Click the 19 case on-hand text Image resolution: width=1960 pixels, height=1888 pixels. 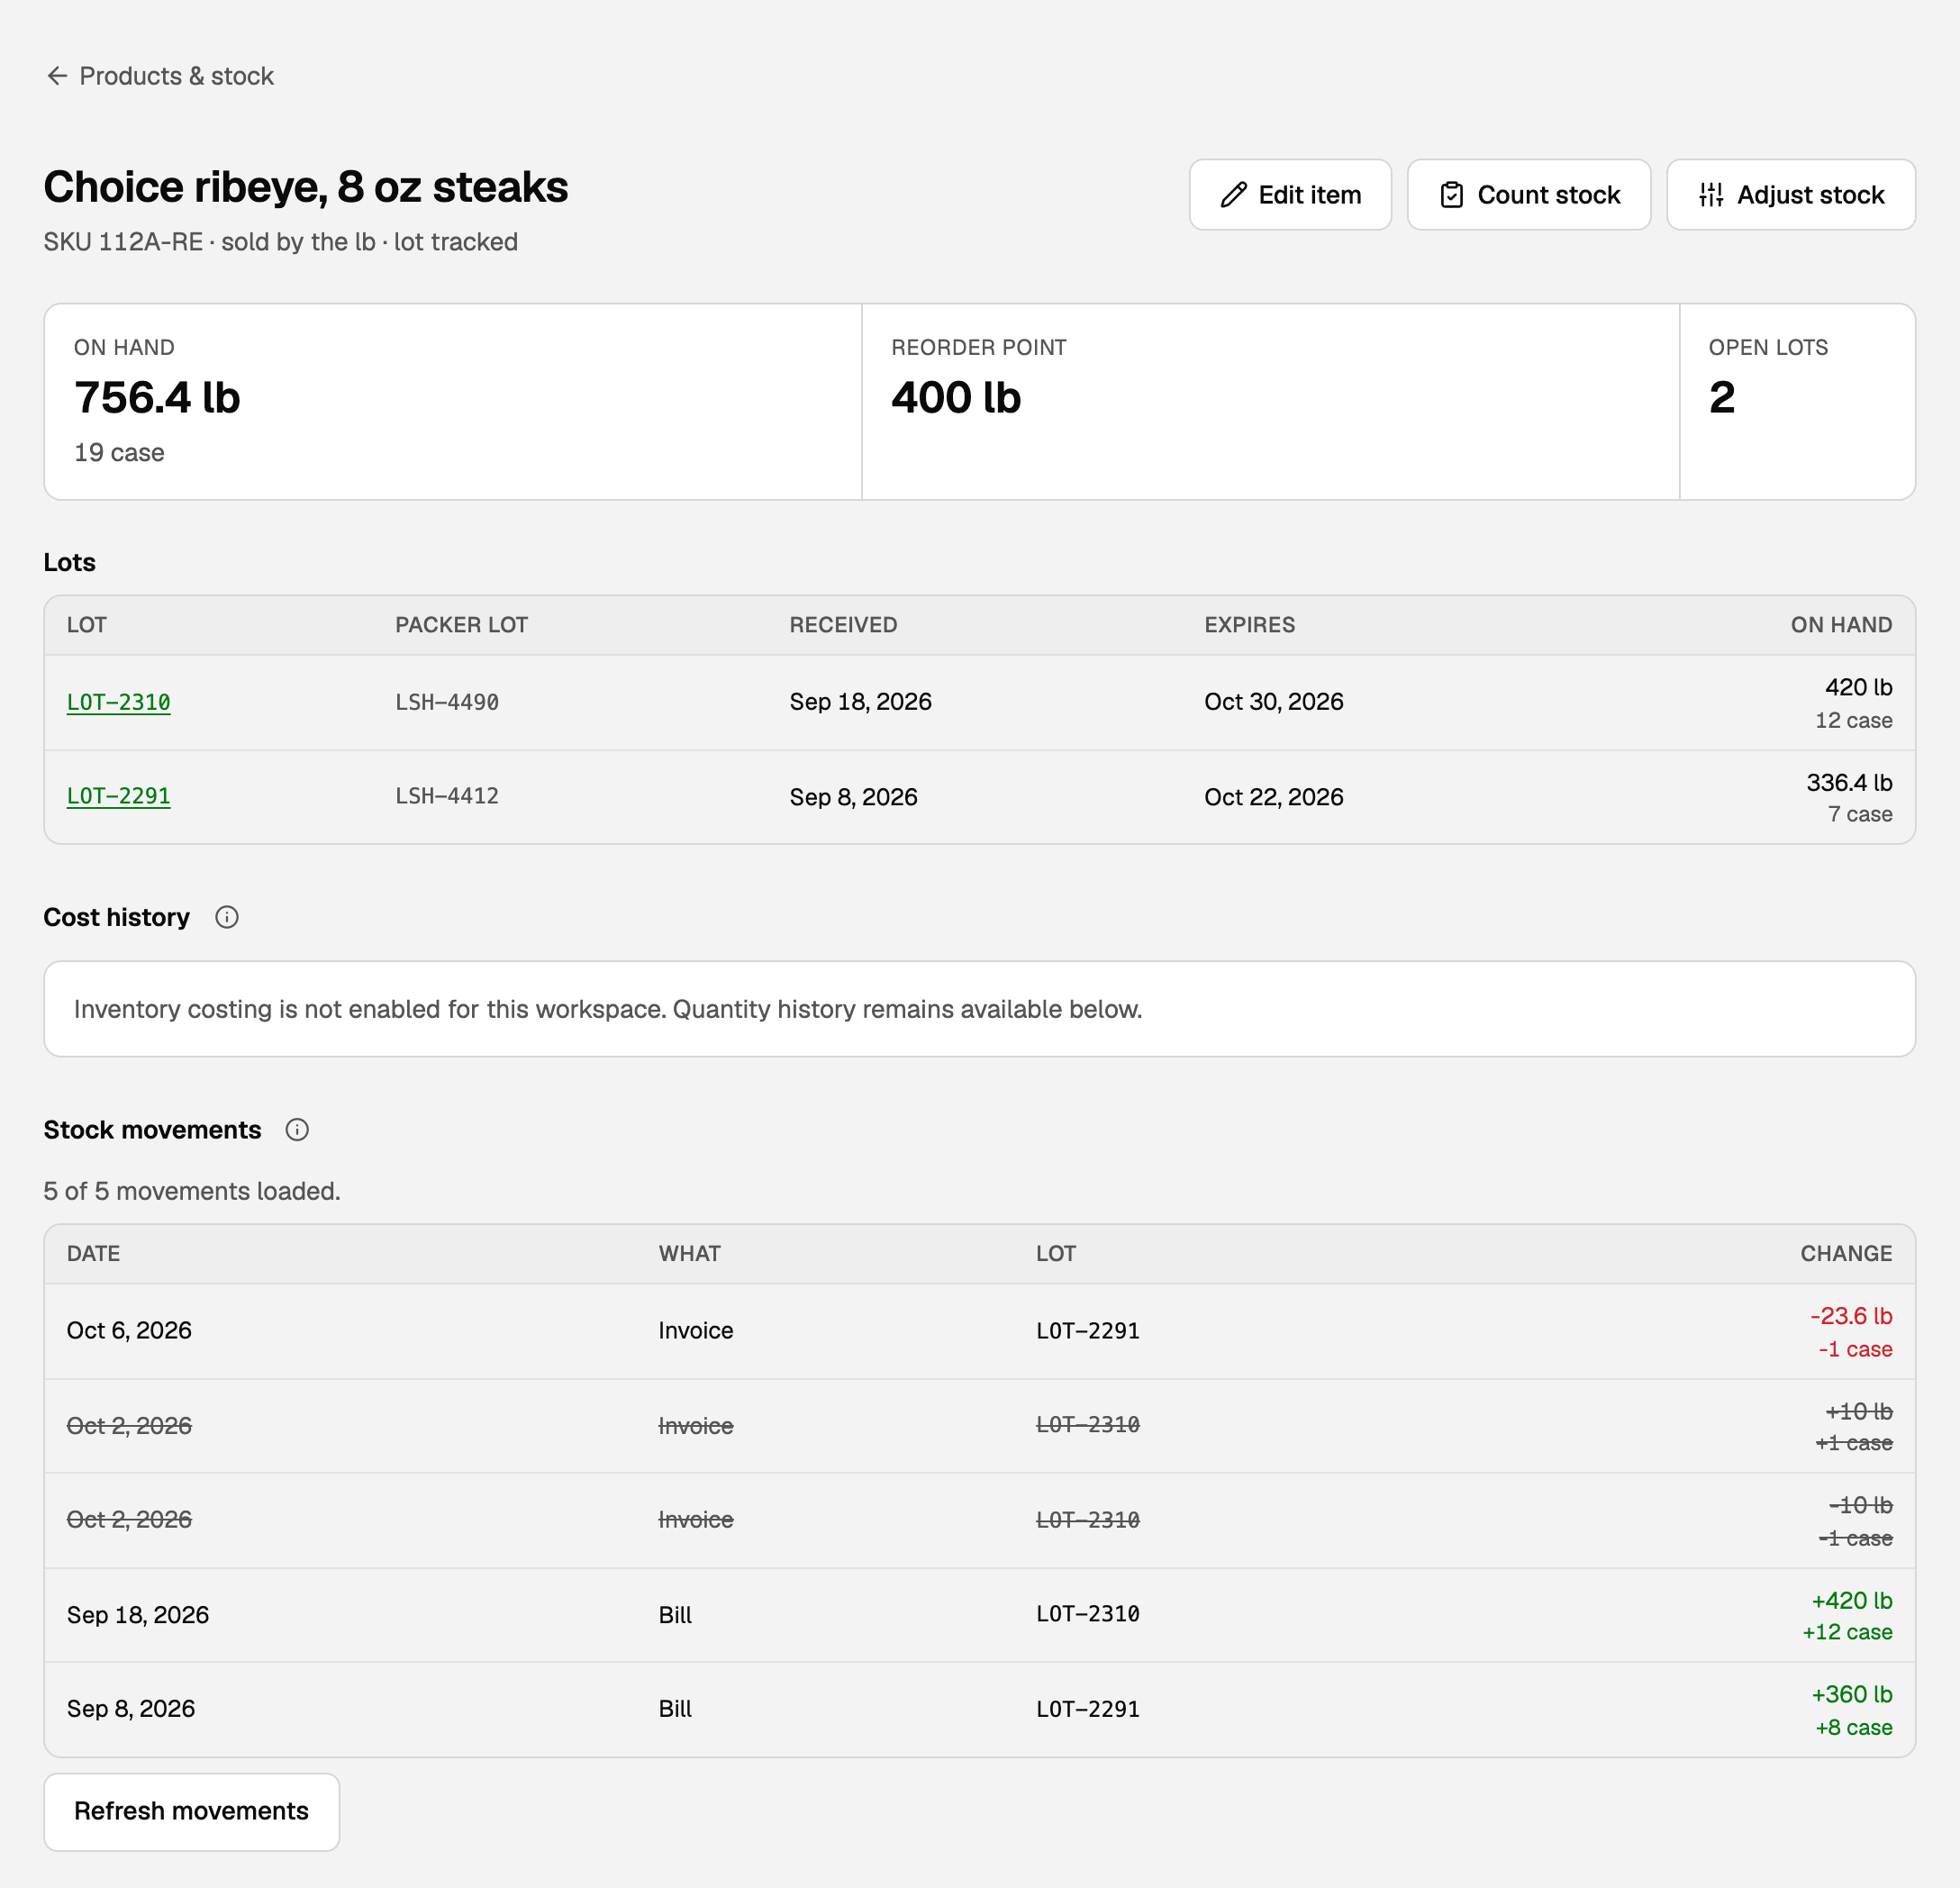(x=119, y=453)
